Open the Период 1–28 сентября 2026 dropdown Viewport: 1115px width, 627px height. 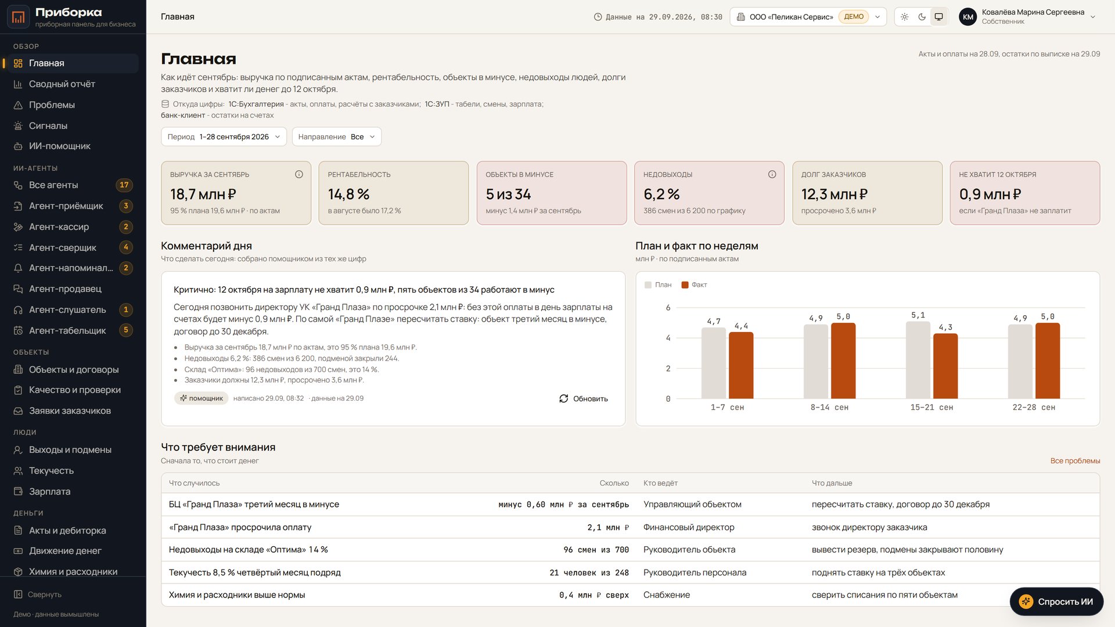224,137
